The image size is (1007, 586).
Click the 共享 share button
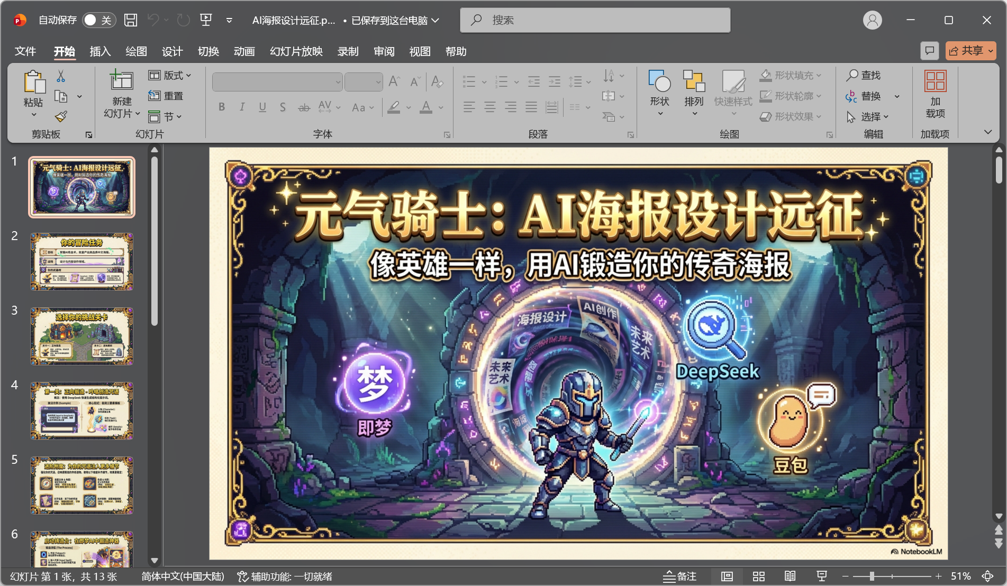(971, 51)
